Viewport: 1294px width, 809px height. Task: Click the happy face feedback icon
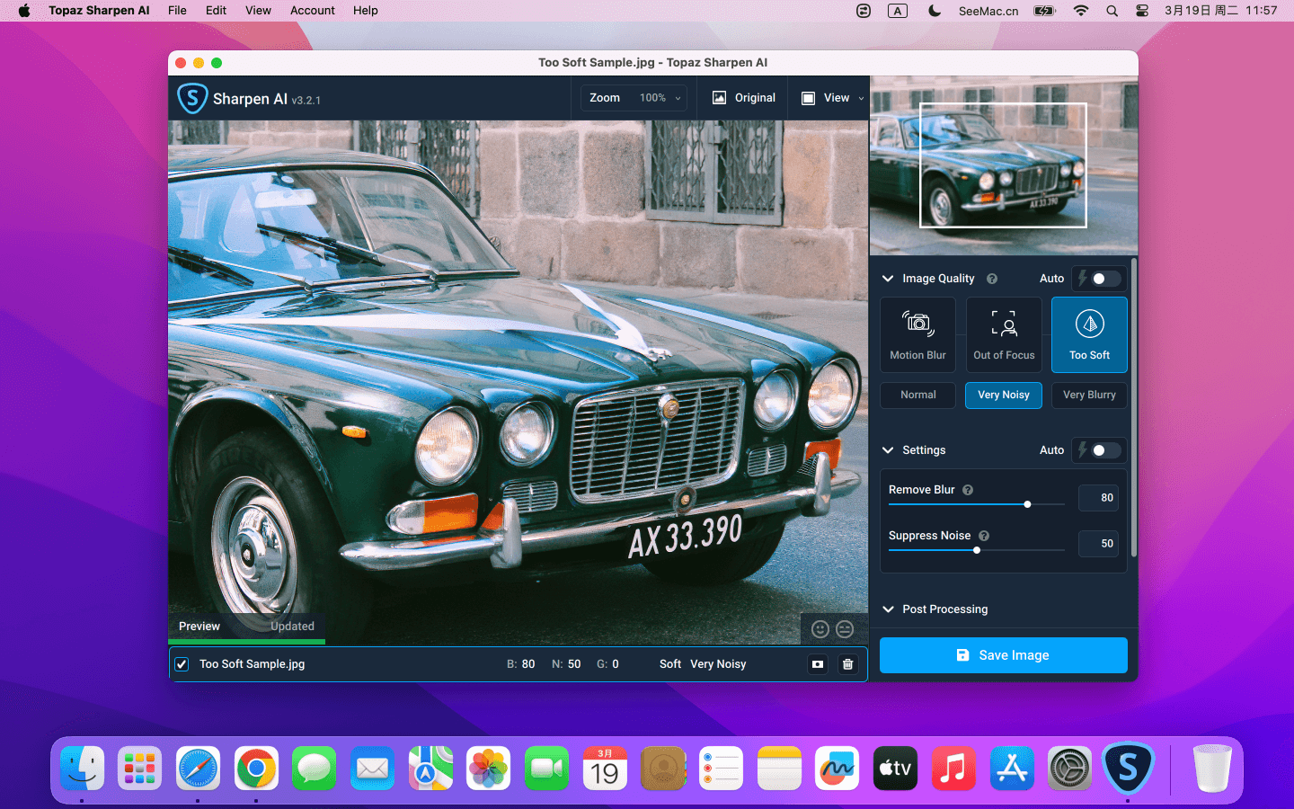coord(820,629)
